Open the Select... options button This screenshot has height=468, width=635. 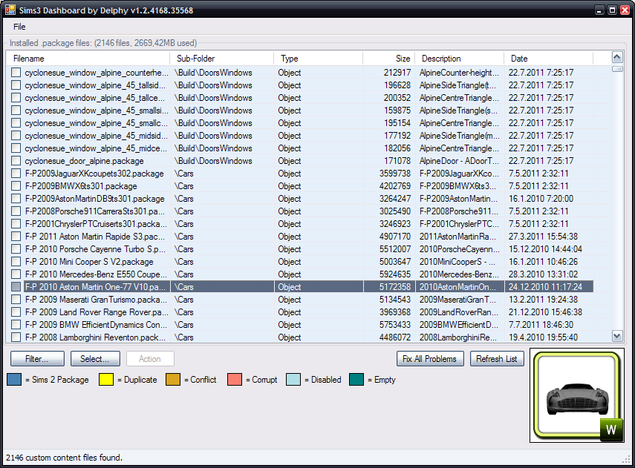95,359
